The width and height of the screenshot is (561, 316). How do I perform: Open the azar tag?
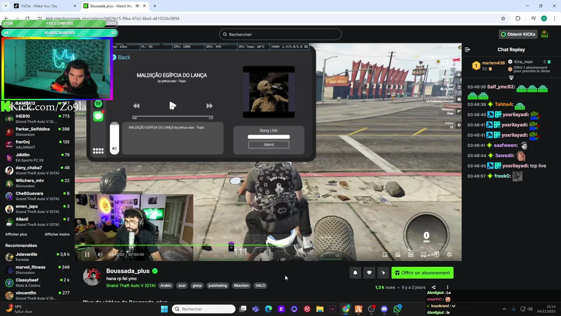(x=182, y=285)
